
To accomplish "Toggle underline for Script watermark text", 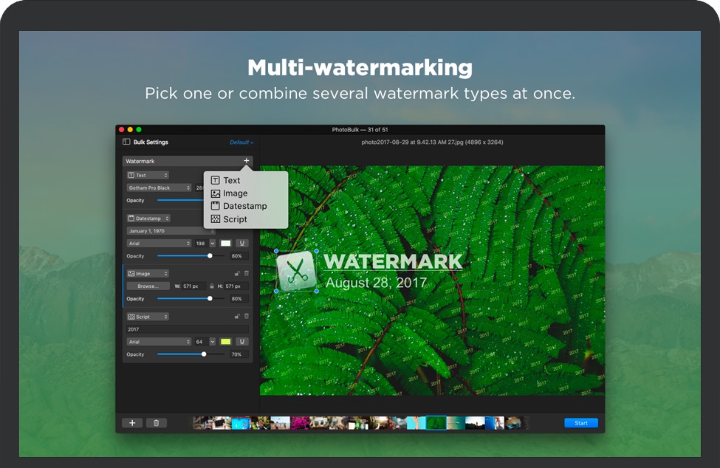I will (241, 342).
